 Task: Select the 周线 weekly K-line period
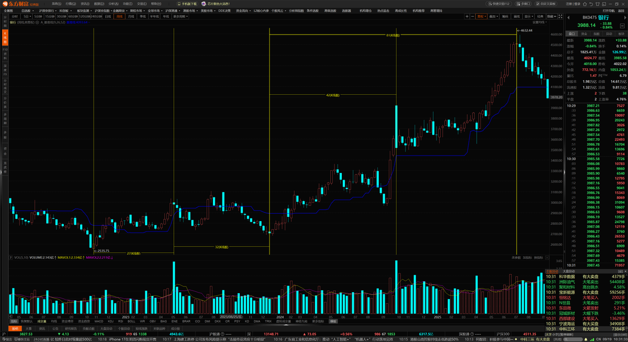coord(120,16)
